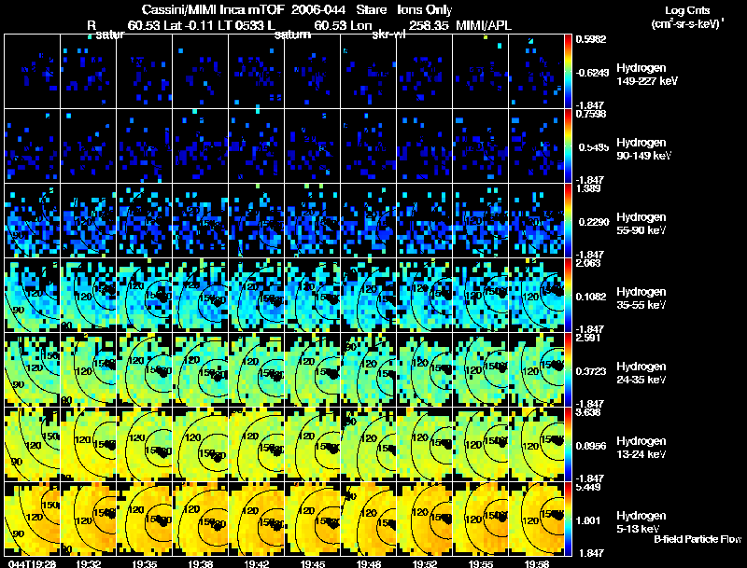747x568 pixels.
Task: Click the 19:35 time label
Action: pos(144,563)
